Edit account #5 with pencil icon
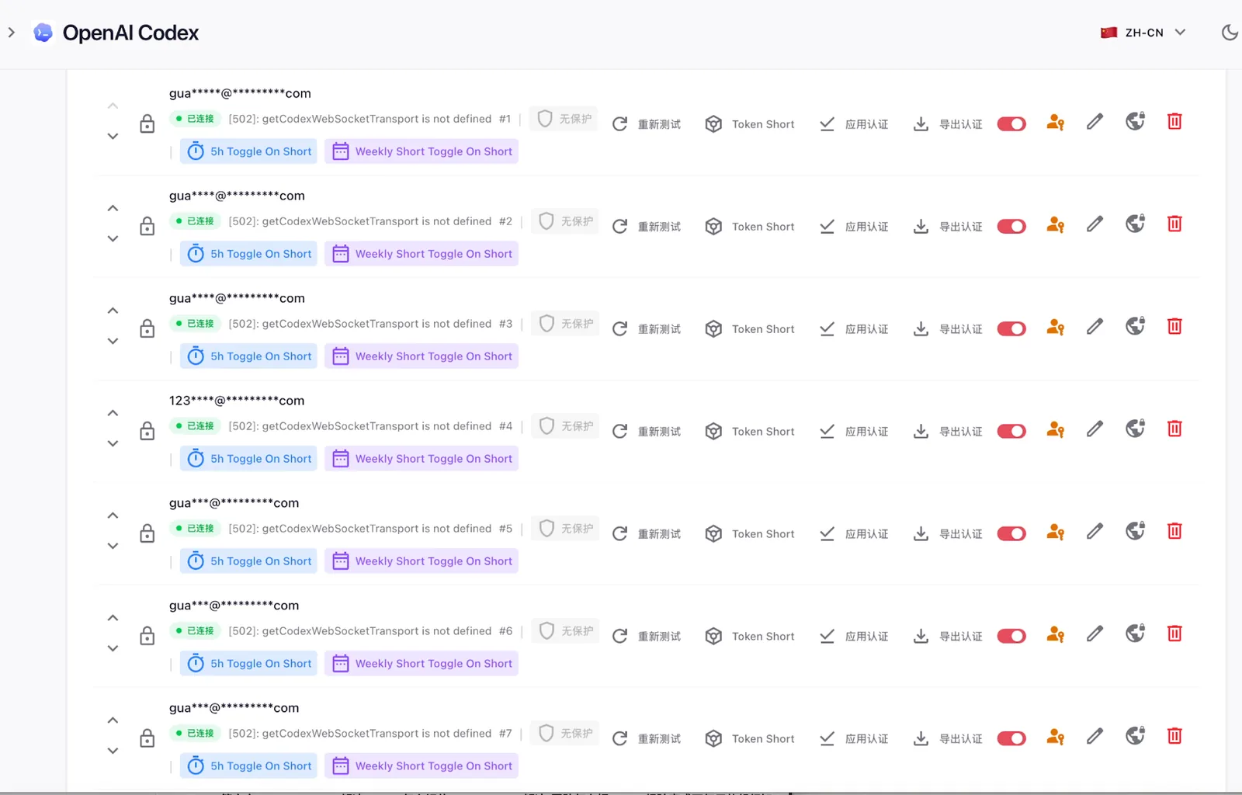Viewport: 1242px width, 795px height. (x=1095, y=532)
